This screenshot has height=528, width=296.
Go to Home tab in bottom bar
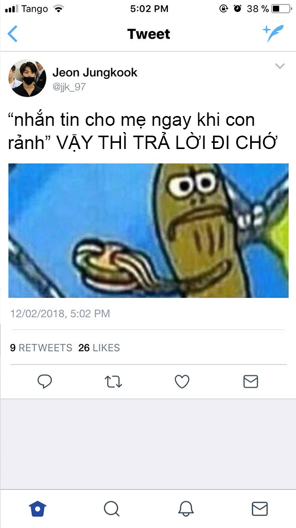click(x=38, y=508)
